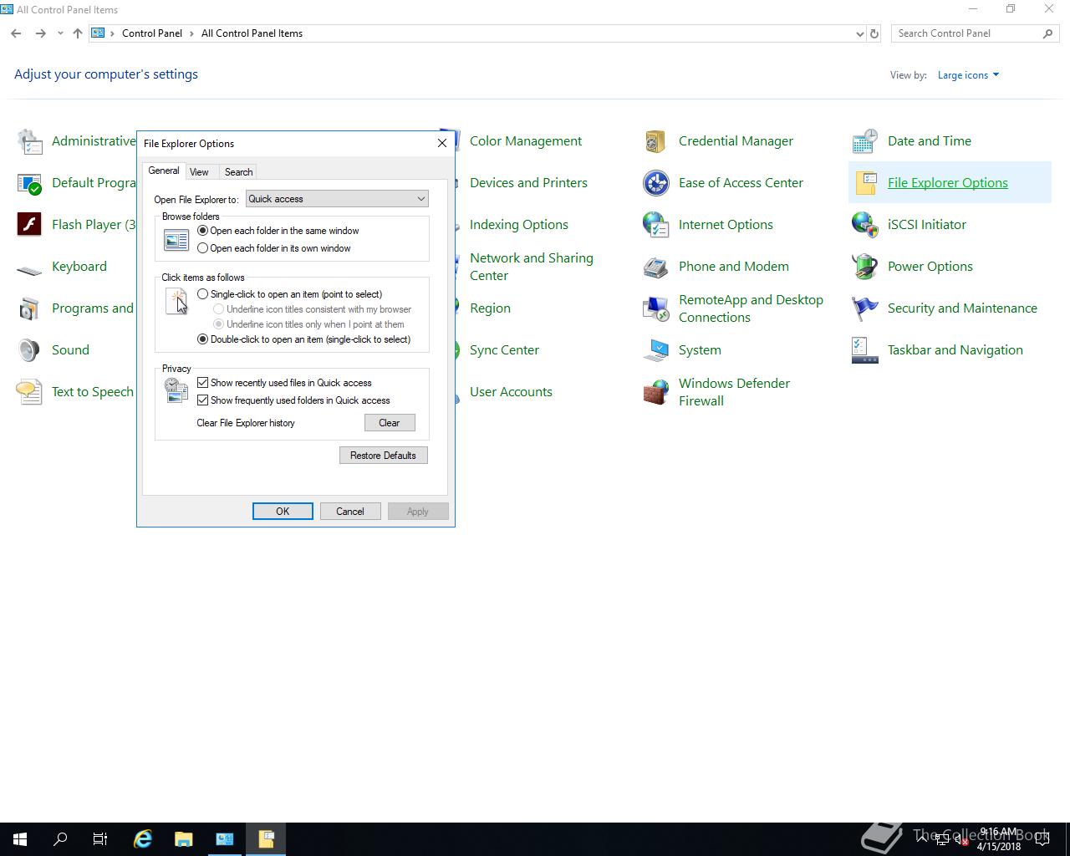The image size is (1070, 856).
Task: Open iSCSI Initiator icon
Action: (x=865, y=225)
